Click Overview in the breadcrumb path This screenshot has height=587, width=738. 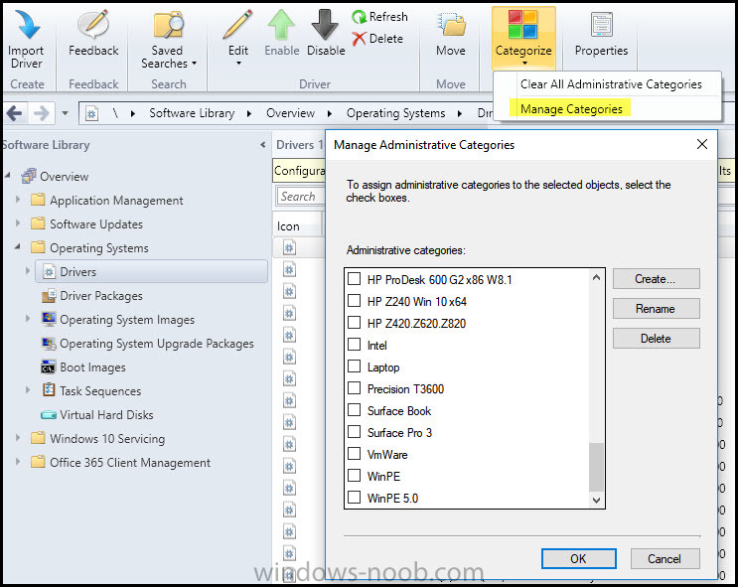click(x=290, y=113)
